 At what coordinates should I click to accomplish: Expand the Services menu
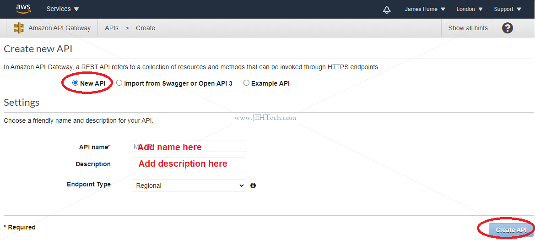pyautogui.click(x=63, y=9)
